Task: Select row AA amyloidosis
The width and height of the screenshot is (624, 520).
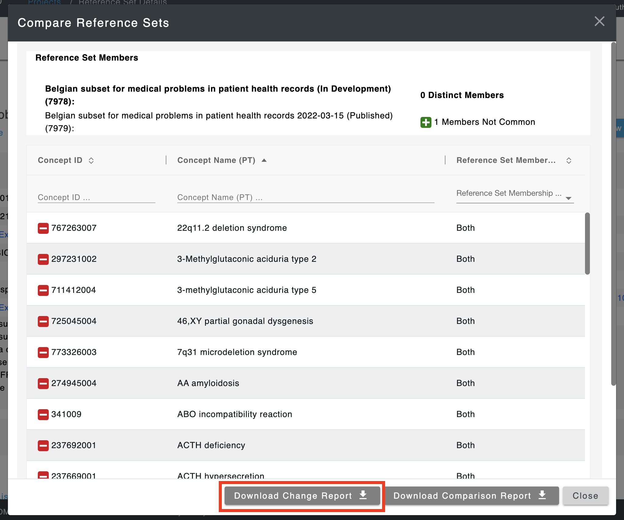Action: (306, 383)
